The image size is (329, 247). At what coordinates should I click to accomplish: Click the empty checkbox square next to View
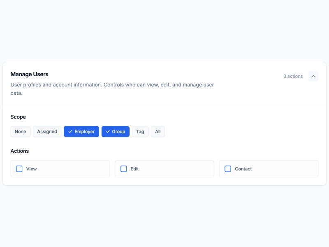19,169
